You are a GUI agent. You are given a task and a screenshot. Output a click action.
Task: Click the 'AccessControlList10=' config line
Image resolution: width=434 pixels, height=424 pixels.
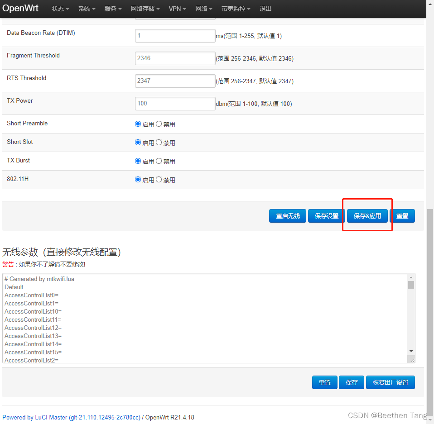(33, 311)
